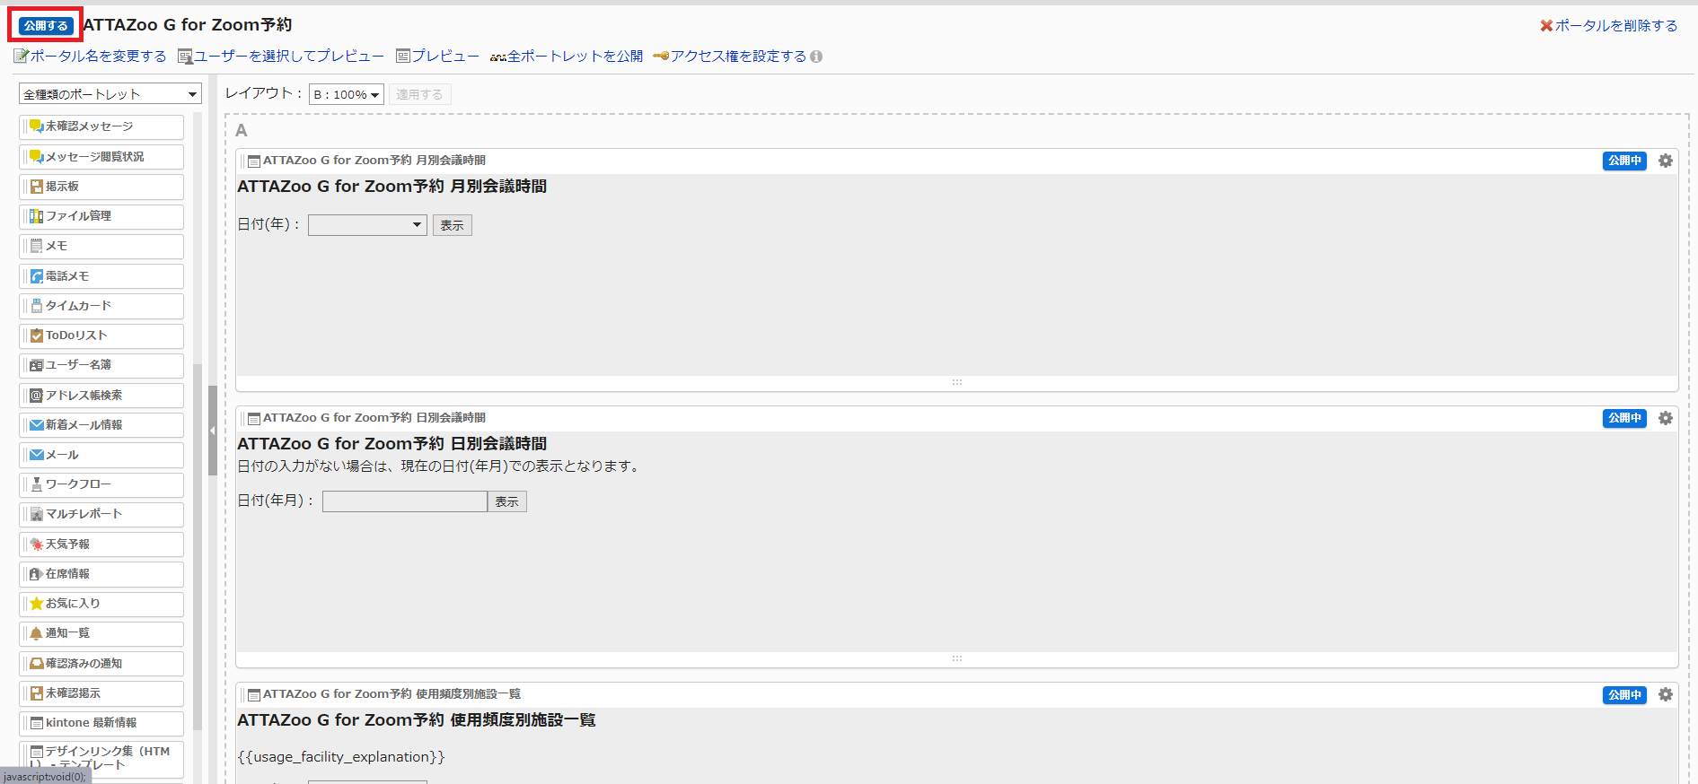Open settings gear for 日別会議時間 portlet

(1665, 418)
